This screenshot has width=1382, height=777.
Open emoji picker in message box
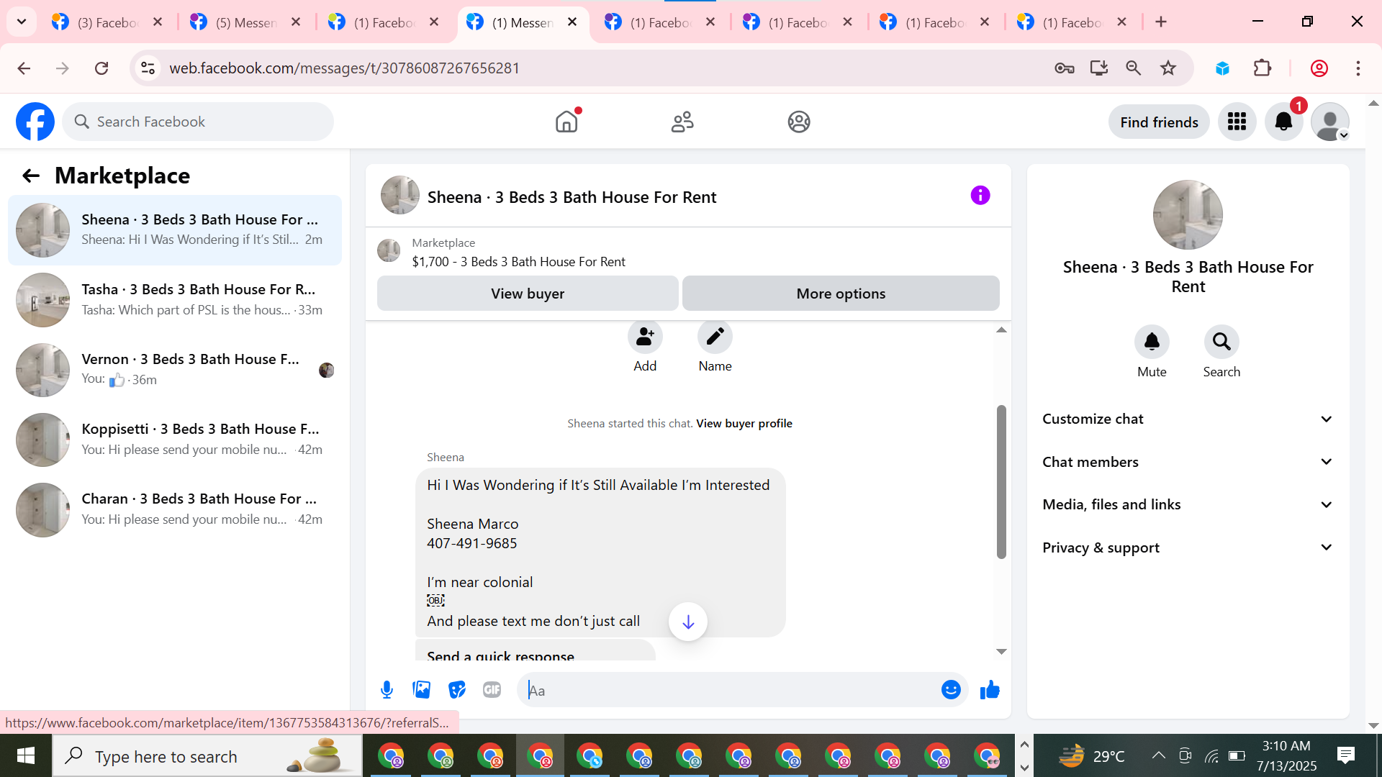pyautogui.click(x=951, y=690)
